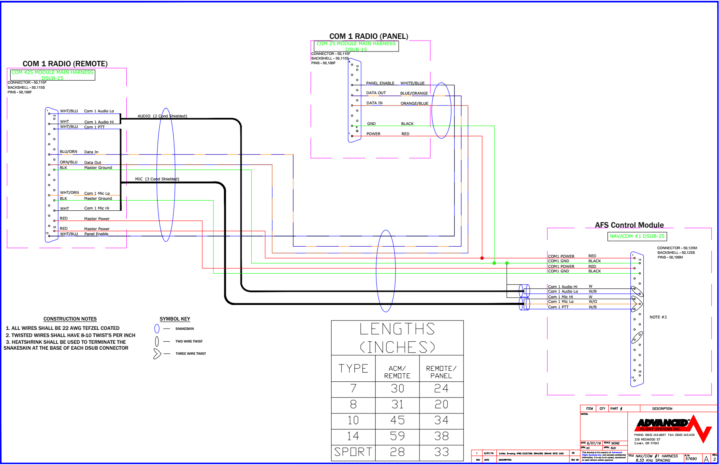Click the DSUB-15 connector of COM 1 Radio Panel
719x465 pixels.
[x=354, y=101]
